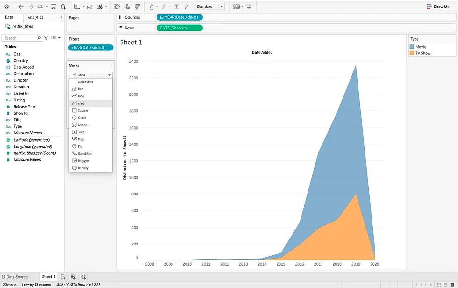Image resolution: width=458 pixels, height=288 pixels.
Task: Sort ascending using the toolbar icon
Action: tap(127, 7)
